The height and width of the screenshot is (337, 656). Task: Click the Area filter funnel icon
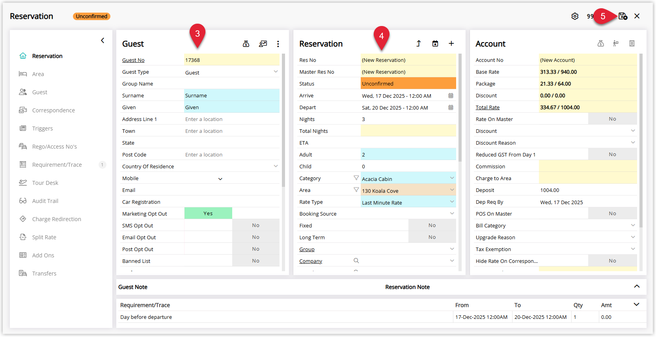point(356,190)
